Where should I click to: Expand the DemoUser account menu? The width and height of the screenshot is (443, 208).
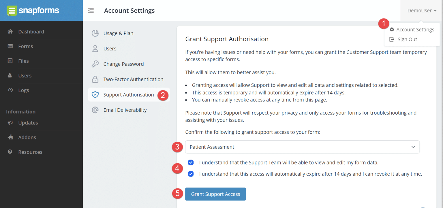pos(421,10)
